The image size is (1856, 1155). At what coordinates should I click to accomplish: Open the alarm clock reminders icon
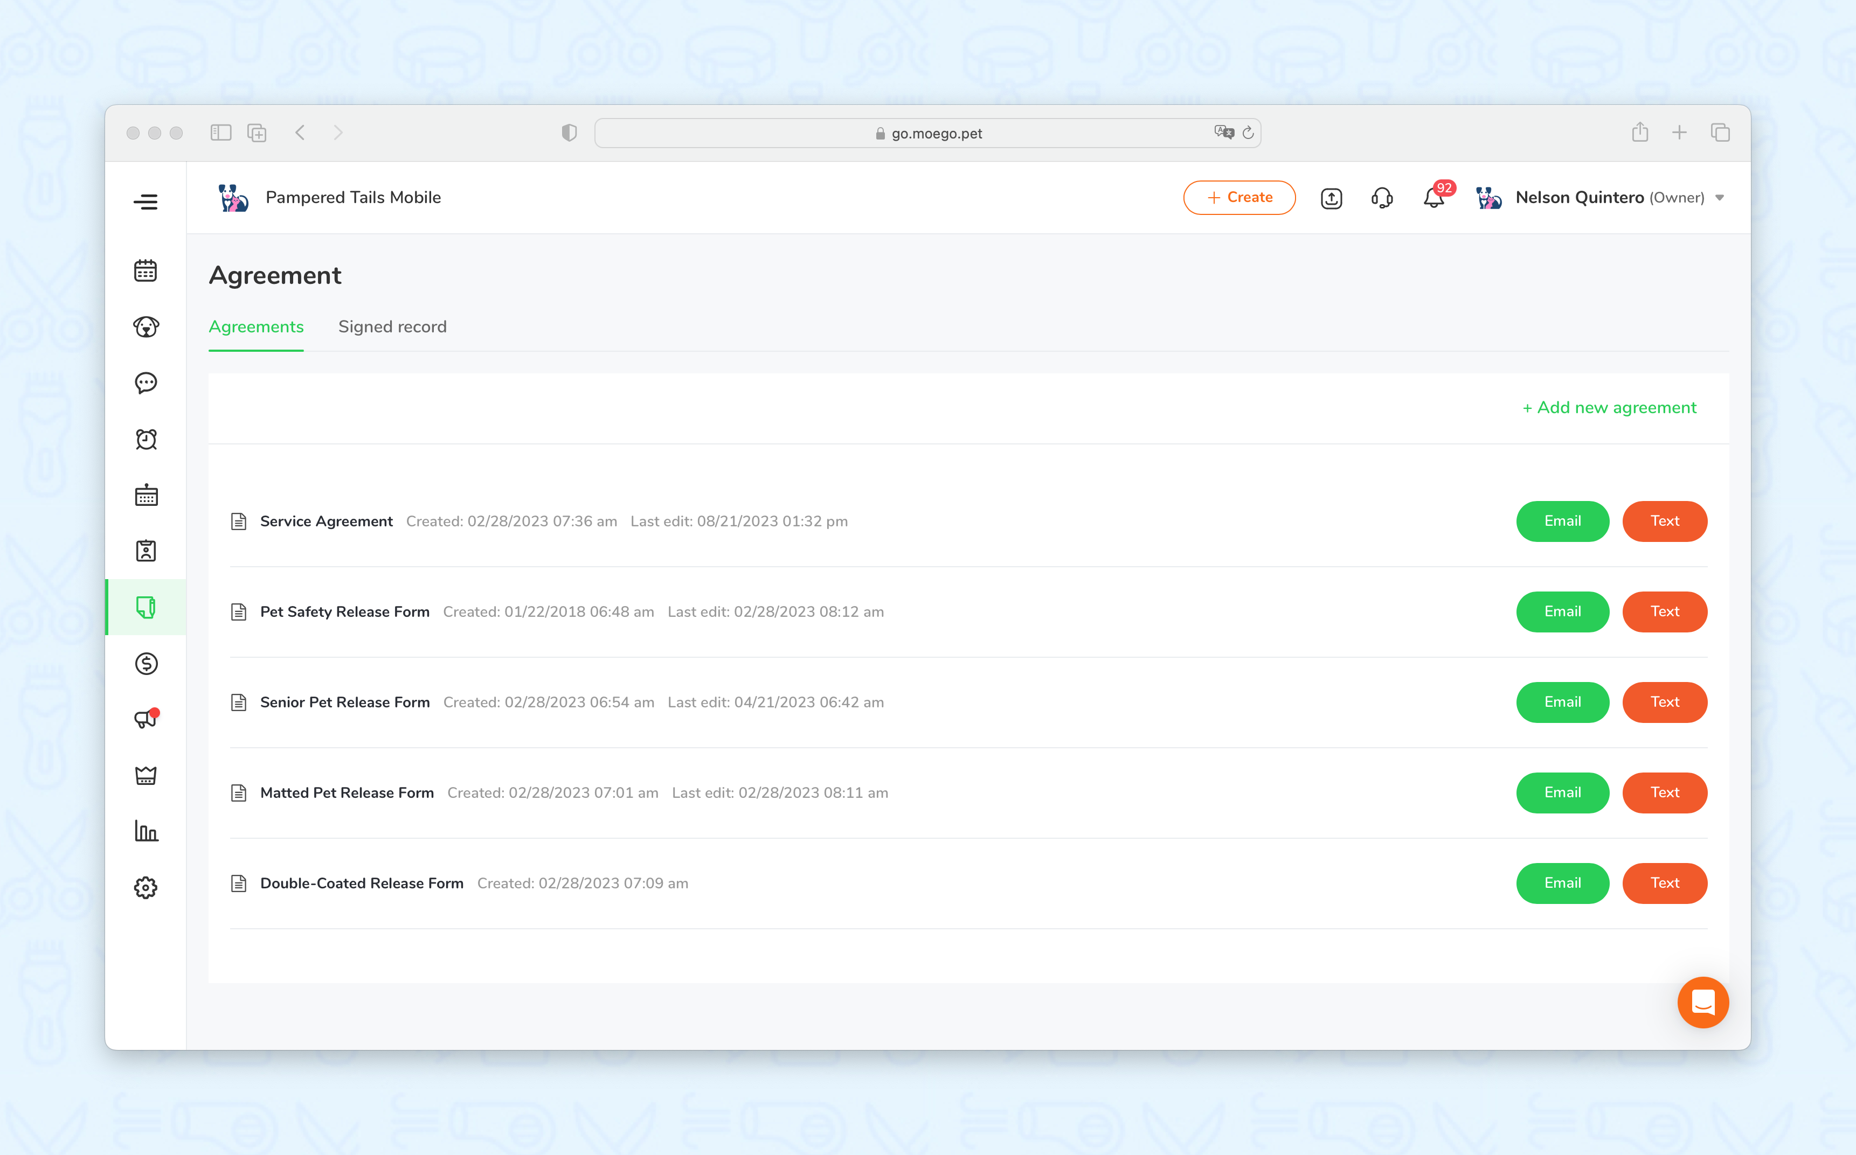point(145,439)
